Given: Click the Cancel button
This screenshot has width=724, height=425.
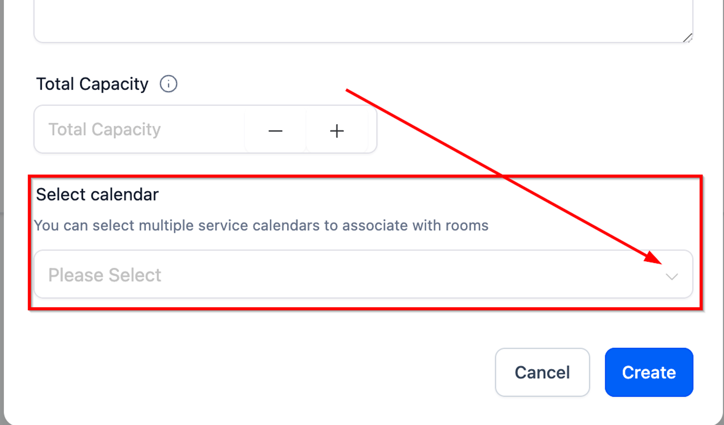Looking at the screenshot, I should (x=542, y=372).
